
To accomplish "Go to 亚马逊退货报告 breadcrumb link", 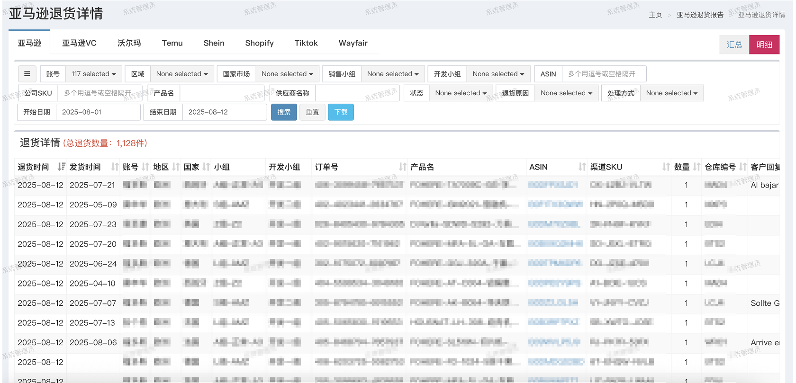I will 699,15.
